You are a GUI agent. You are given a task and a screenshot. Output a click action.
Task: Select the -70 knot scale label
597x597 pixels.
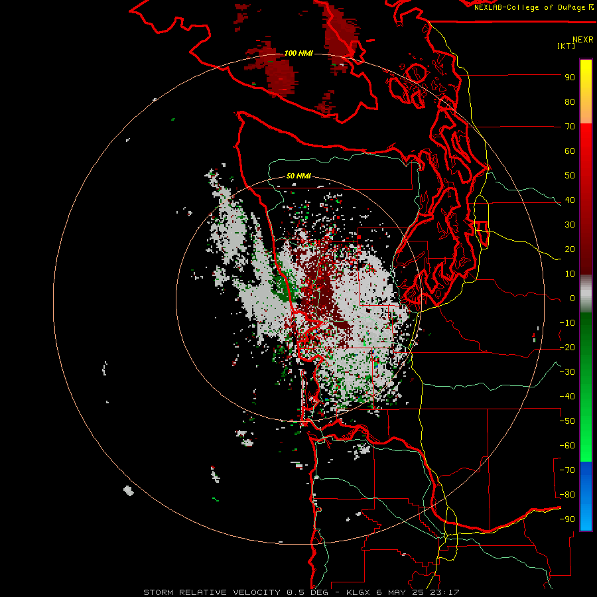(567, 470)
